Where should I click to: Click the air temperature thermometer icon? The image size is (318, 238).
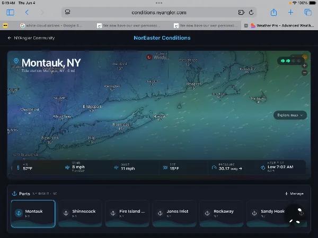pos(18,168)
